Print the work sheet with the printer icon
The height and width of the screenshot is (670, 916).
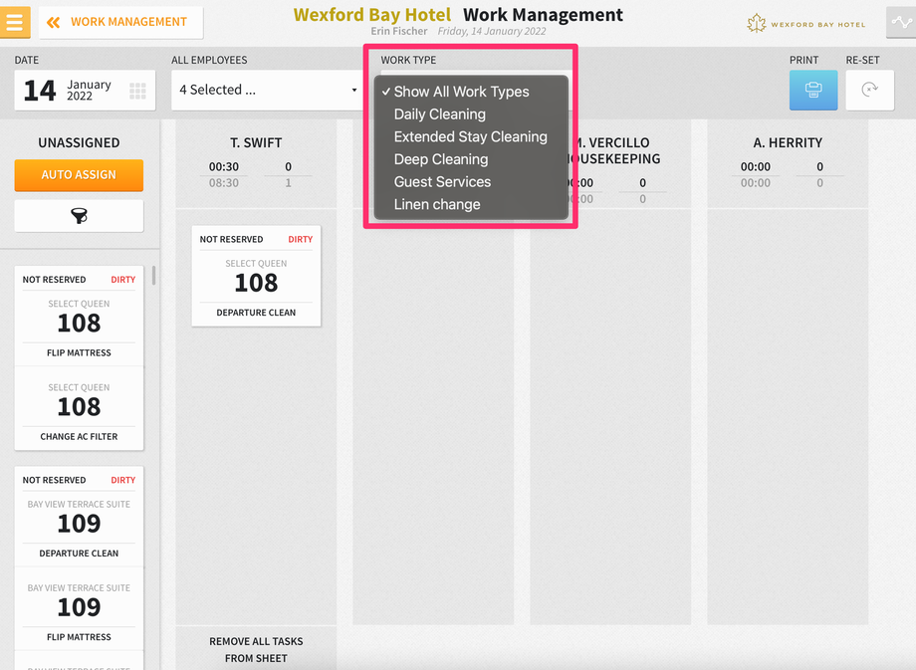[x=813, y=90]
